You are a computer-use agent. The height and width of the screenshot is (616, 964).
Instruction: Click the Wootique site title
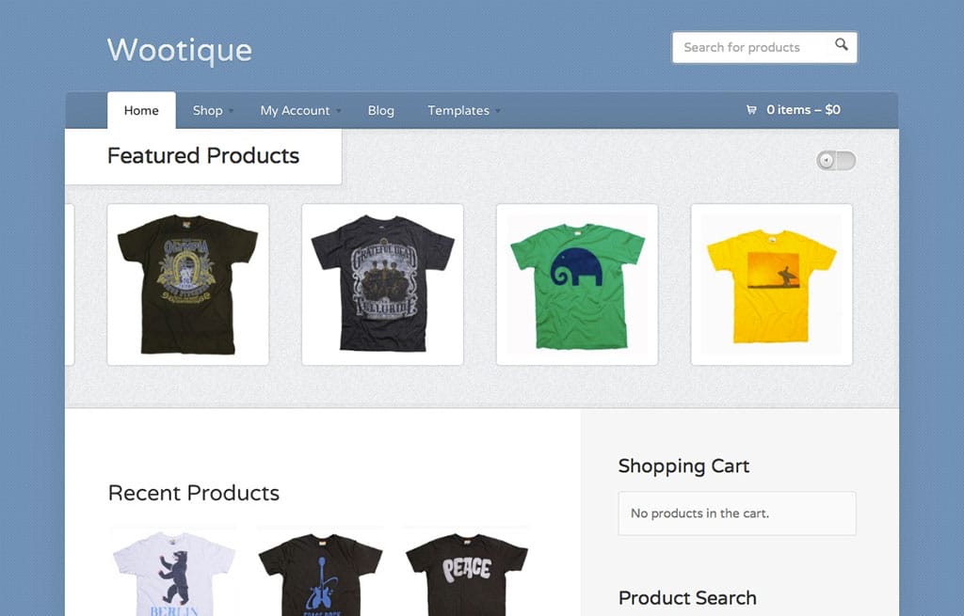coord(180,49)
